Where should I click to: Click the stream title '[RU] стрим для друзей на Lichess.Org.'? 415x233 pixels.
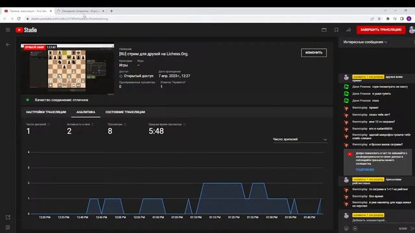coord(154,54)
